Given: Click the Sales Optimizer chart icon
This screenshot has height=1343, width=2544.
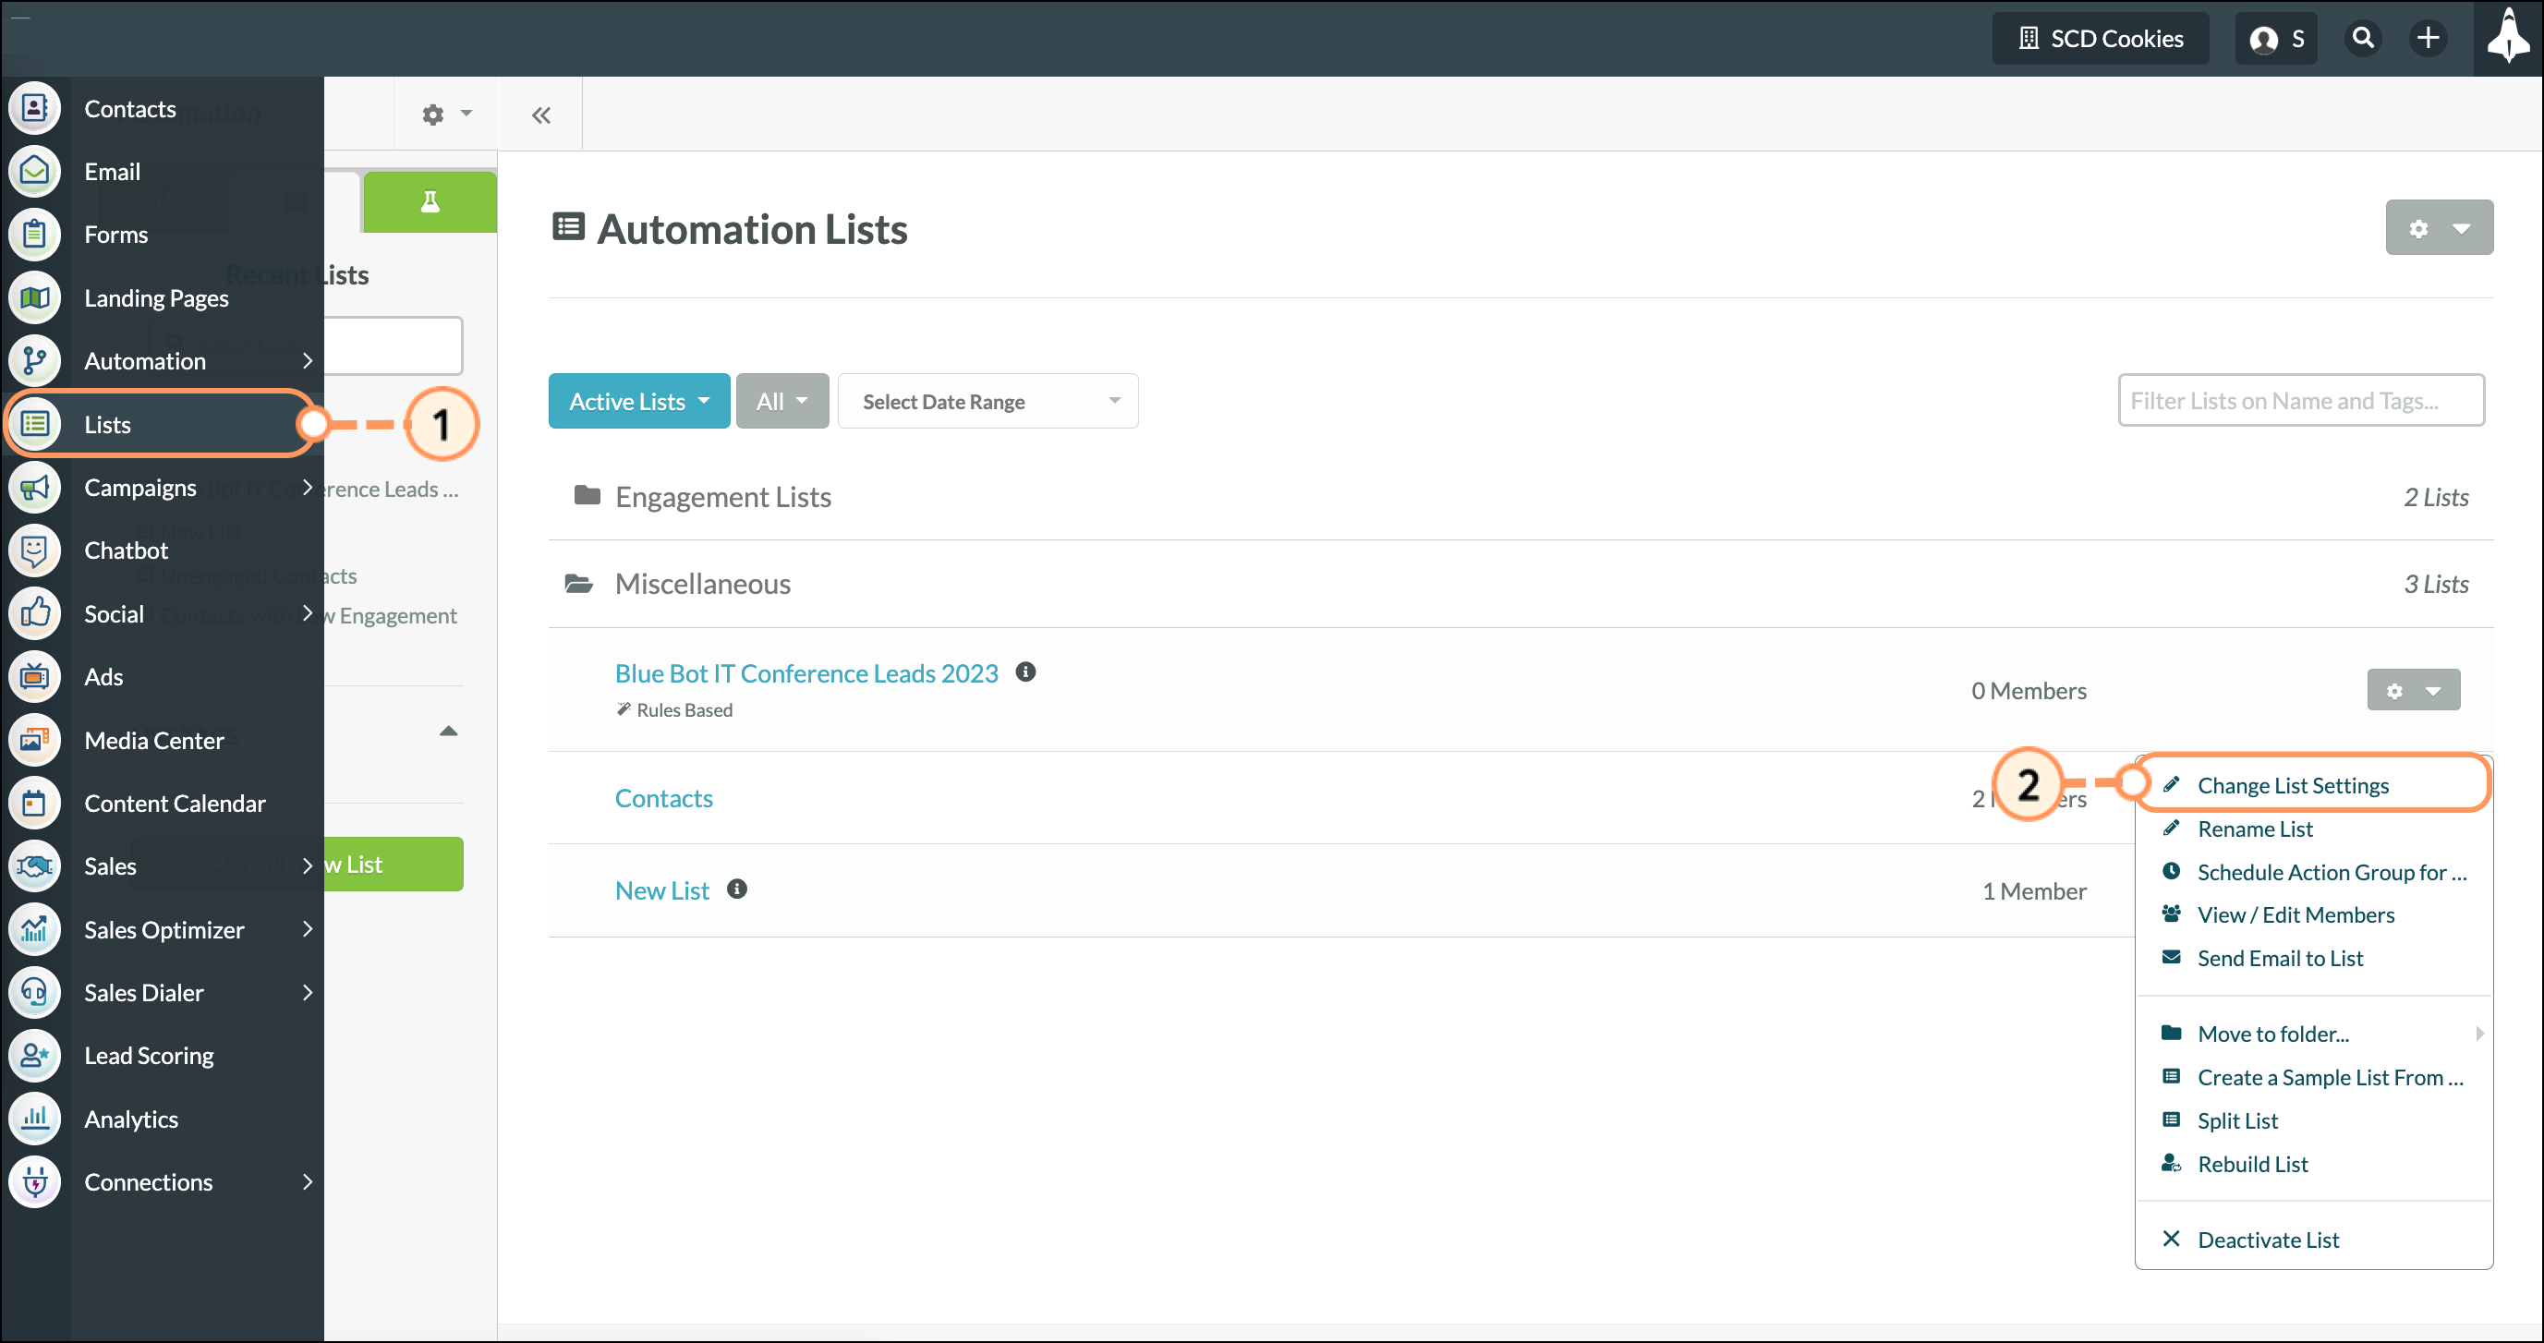Looking at the screenshot, I should [34, 929].
